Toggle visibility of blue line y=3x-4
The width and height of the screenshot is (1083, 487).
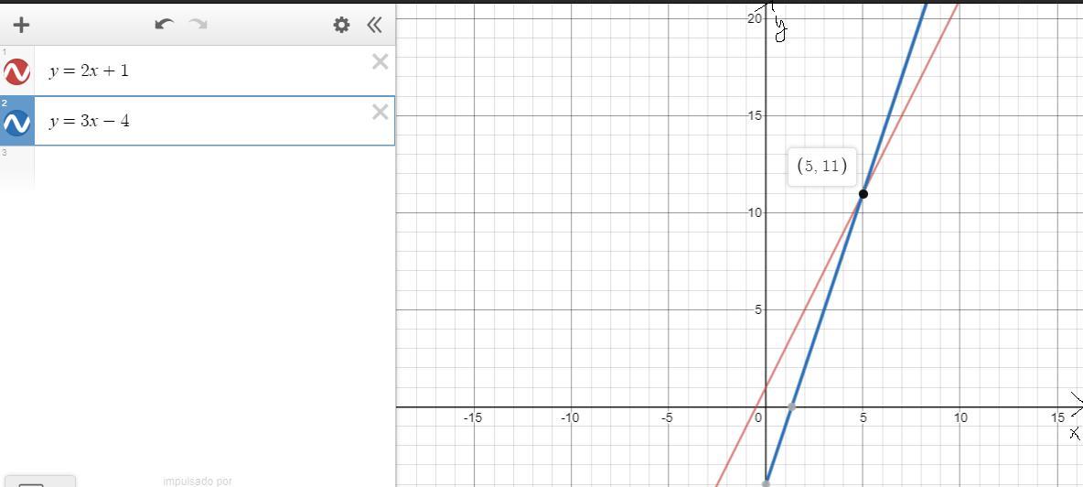pos(16,123)
